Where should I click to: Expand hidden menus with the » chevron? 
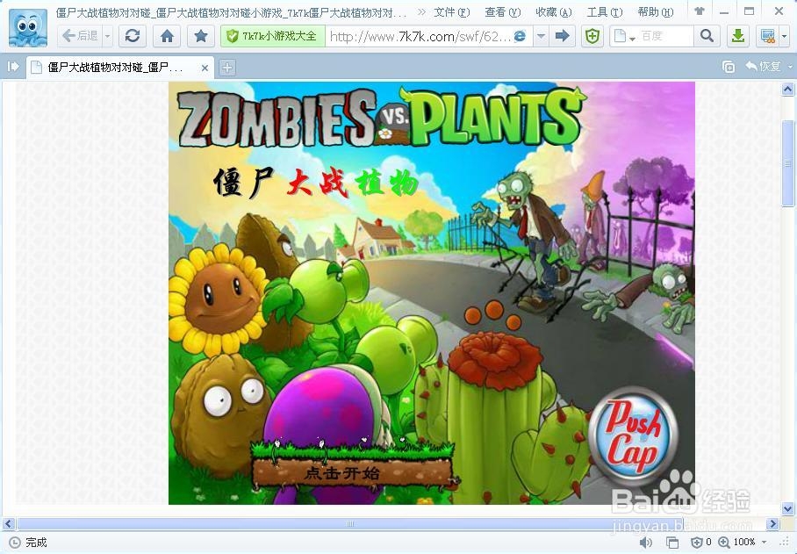tap(421, 11)
